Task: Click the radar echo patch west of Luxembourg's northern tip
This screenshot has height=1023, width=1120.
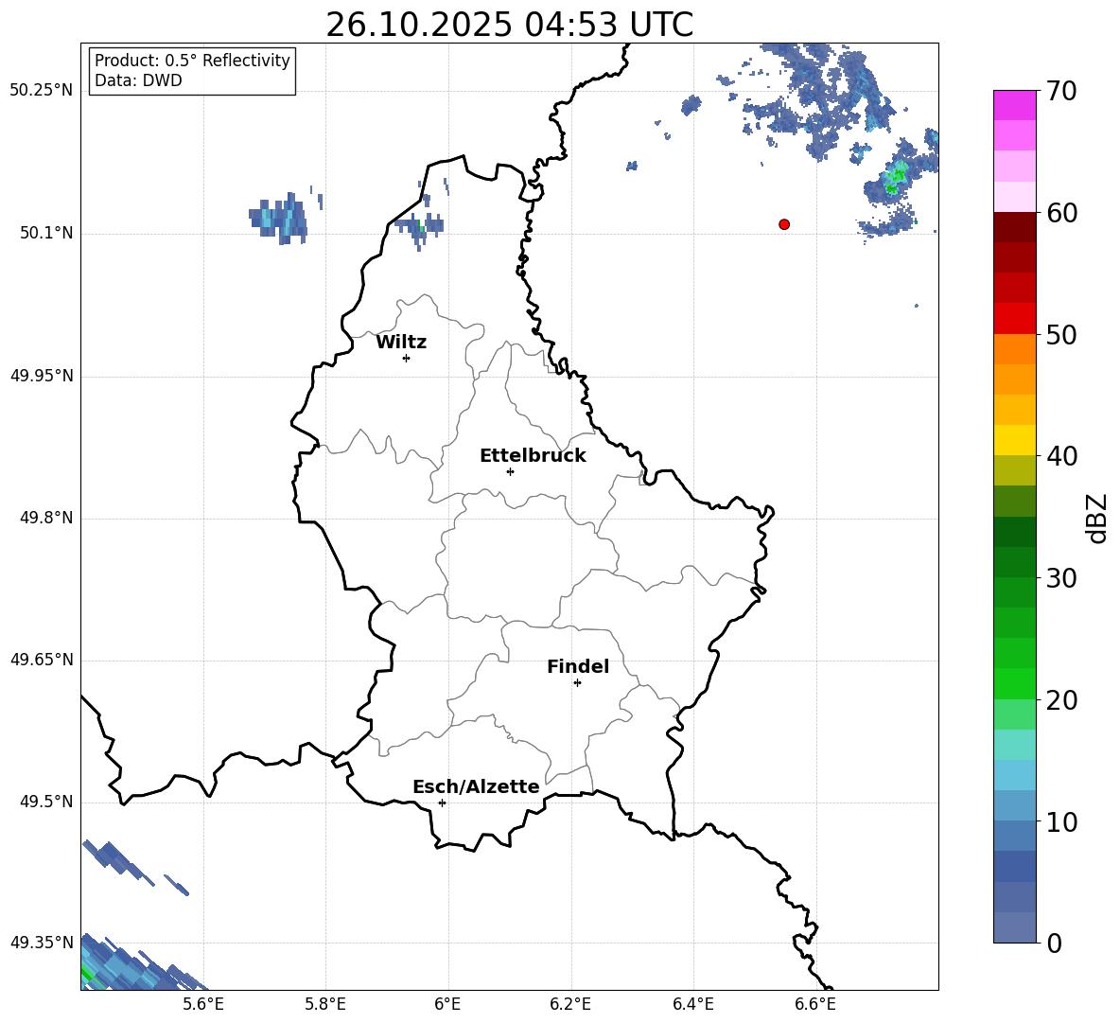Action: pos(278,218)
